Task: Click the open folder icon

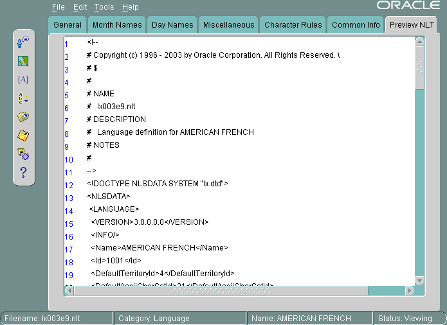Action: tap(23, 117)
